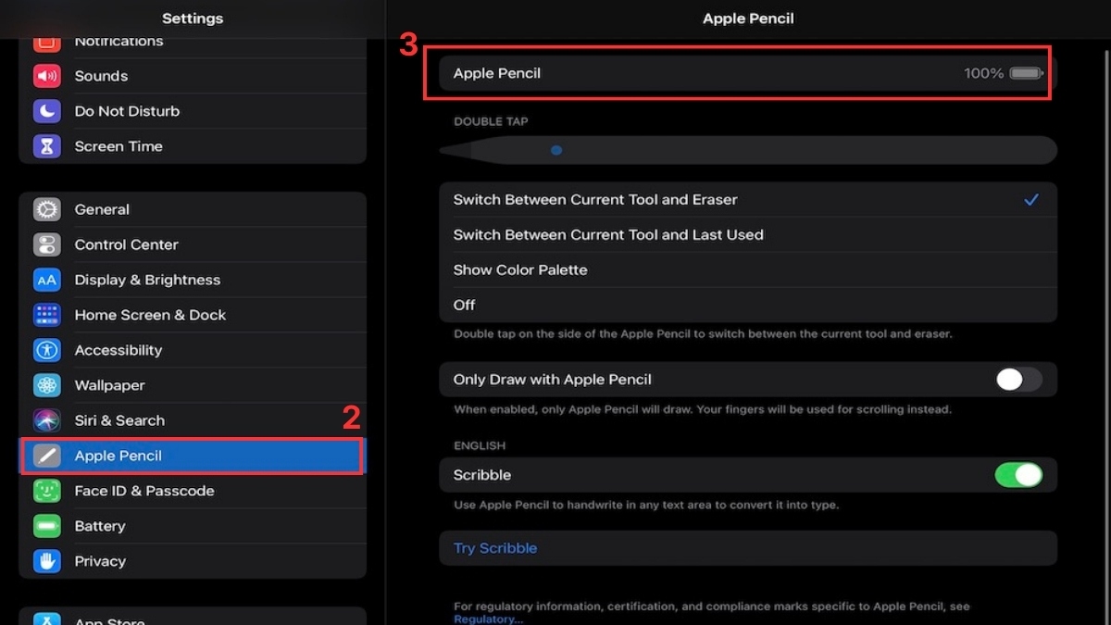Tap the blue checkmark beside Current Tool and Eraser
Screen dimensions: 1111x625
coord(1031,199)
